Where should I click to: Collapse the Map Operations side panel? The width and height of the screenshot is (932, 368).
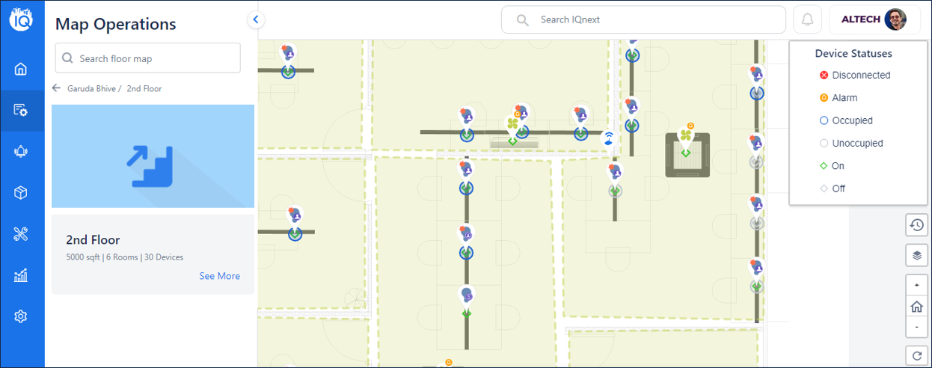pos(256,19)
